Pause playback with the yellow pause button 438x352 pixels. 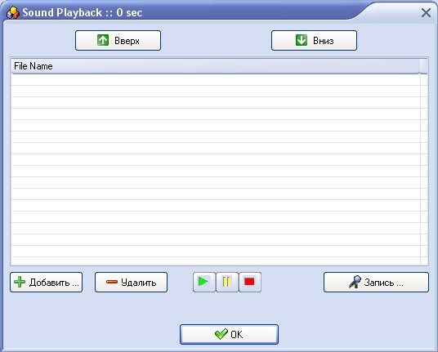tap(227, 282)
